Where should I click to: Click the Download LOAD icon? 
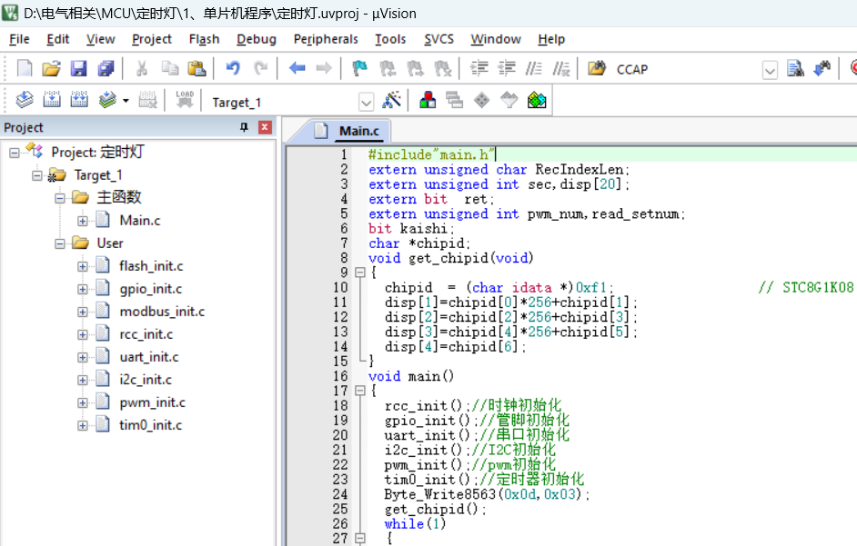coord(185,101)
